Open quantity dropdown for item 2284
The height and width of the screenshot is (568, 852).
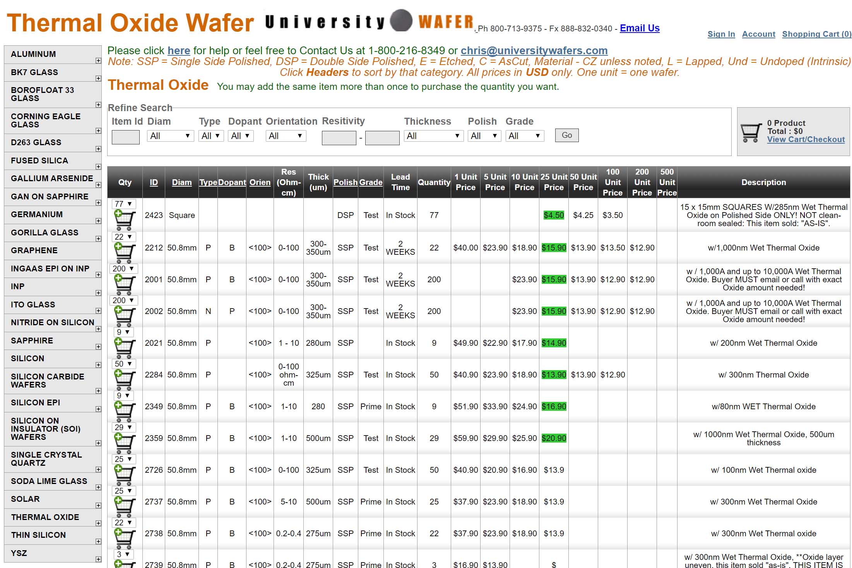click(123, 364)
